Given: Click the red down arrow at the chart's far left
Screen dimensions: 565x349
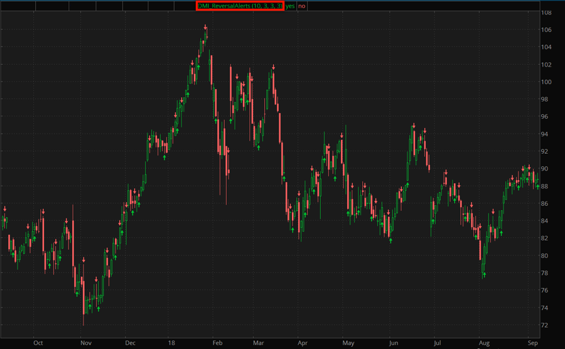Looking at the screenshot, I should 4,208.
